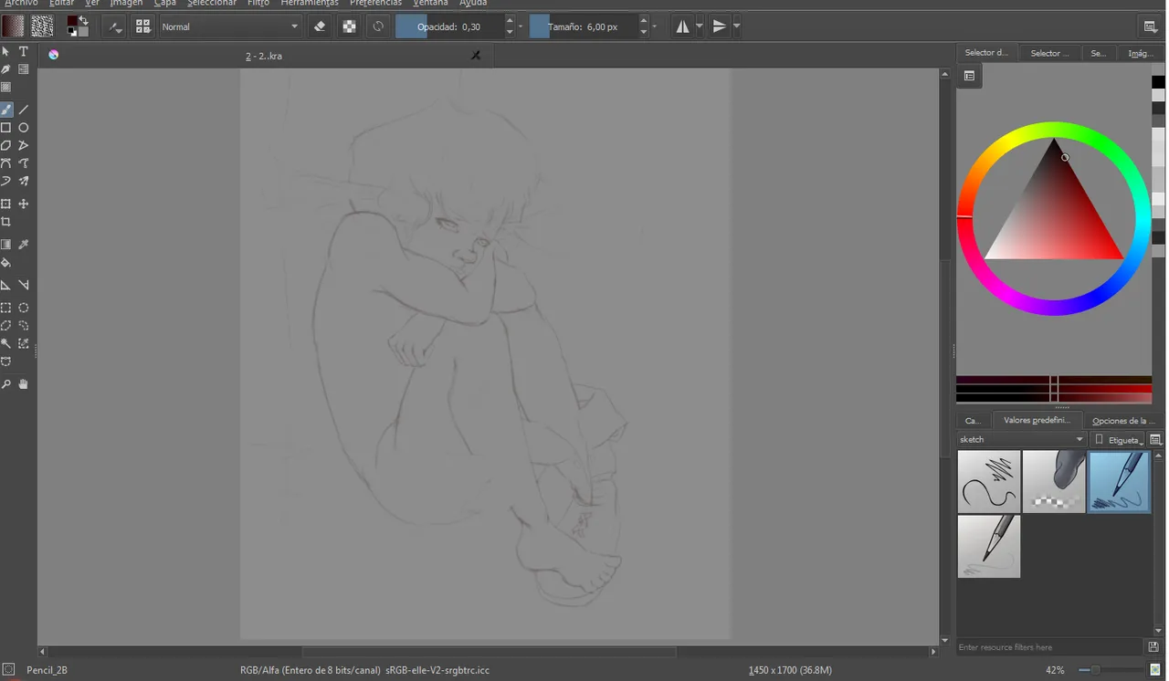
Task: Open the Filtro menu
Action: click(x=258, y=3)
